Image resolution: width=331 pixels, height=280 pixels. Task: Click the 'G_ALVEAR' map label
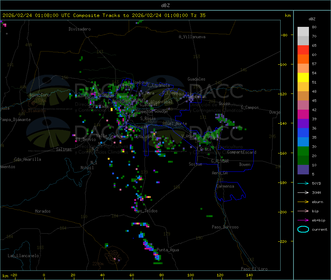(x=220, y=161)
